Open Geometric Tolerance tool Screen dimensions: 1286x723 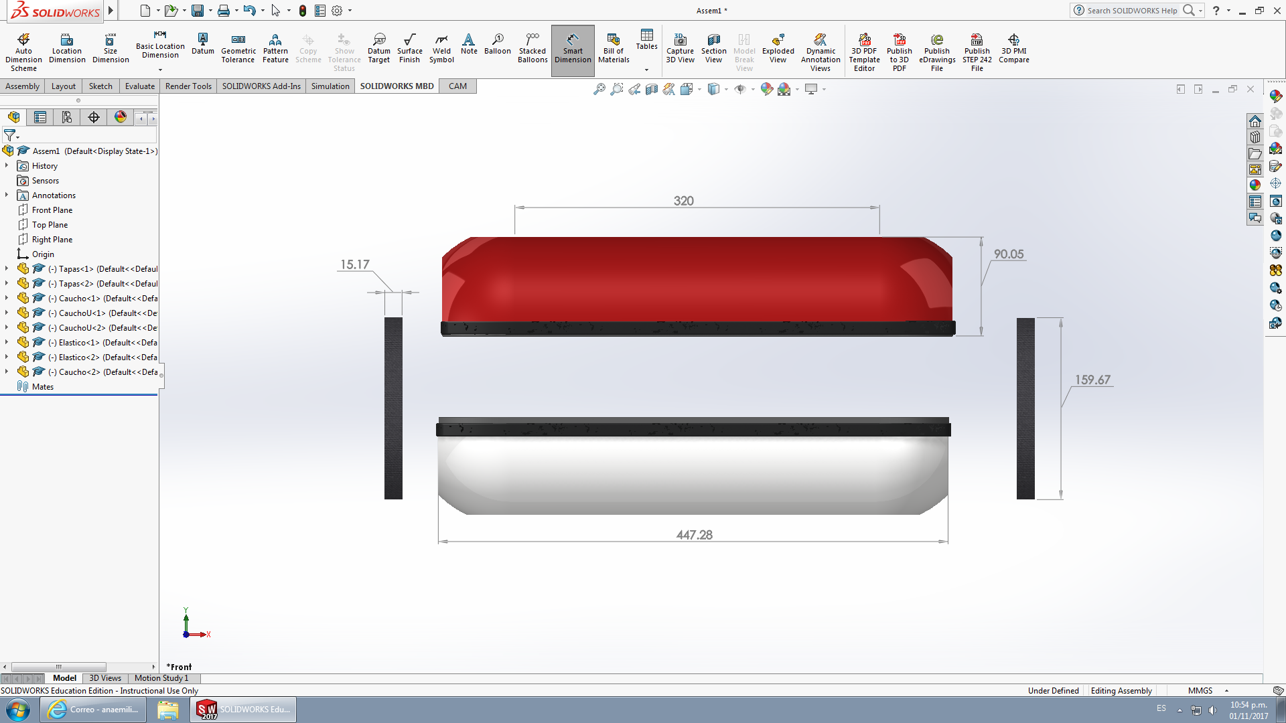[238, 48]
